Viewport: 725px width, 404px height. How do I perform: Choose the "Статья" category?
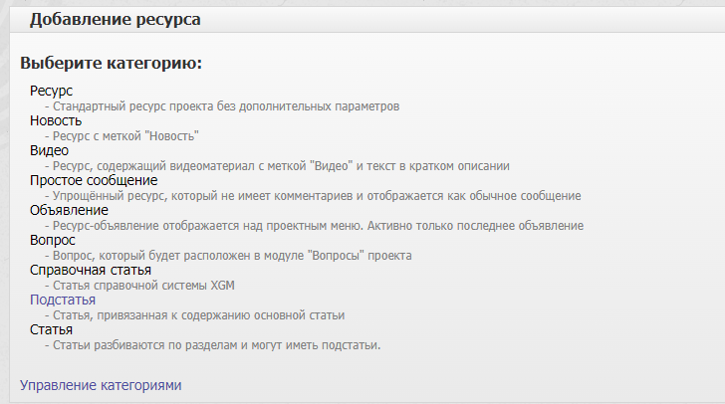coord(51,329)
